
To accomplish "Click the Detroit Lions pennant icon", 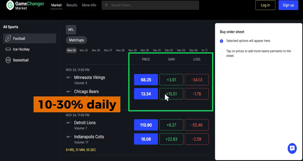I will pyautogui.click(x=69, y=123).
